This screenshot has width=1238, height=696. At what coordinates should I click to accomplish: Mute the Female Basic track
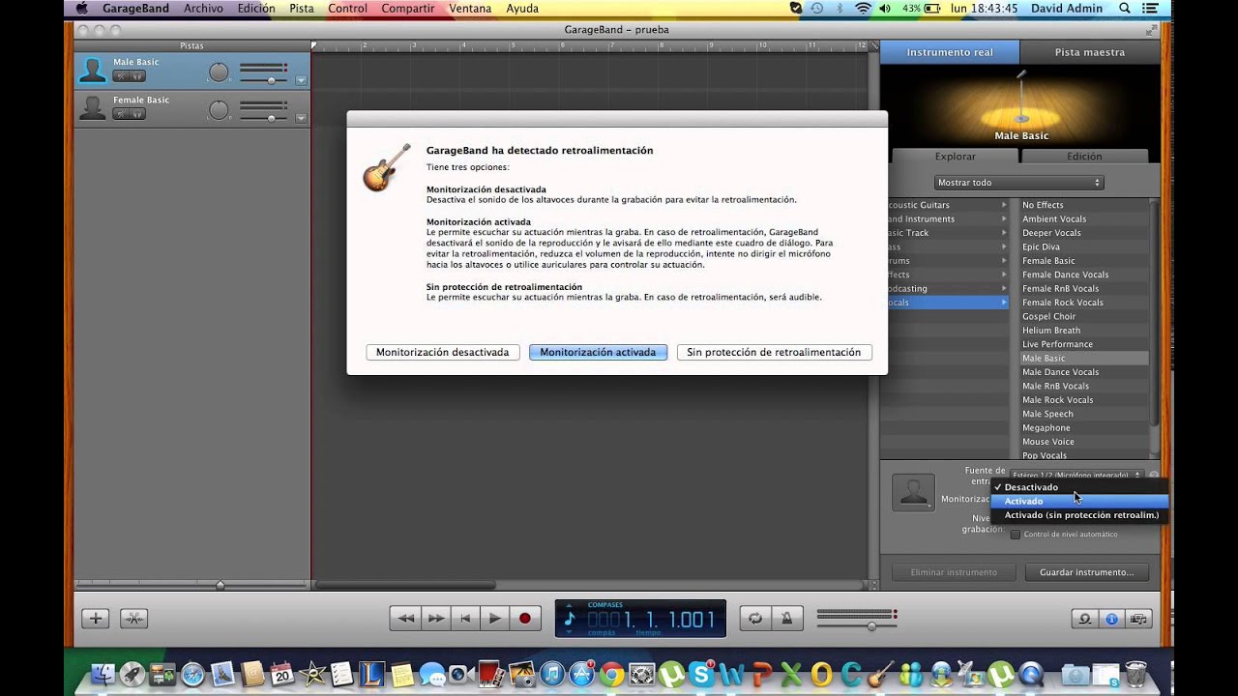click(121, 113)
